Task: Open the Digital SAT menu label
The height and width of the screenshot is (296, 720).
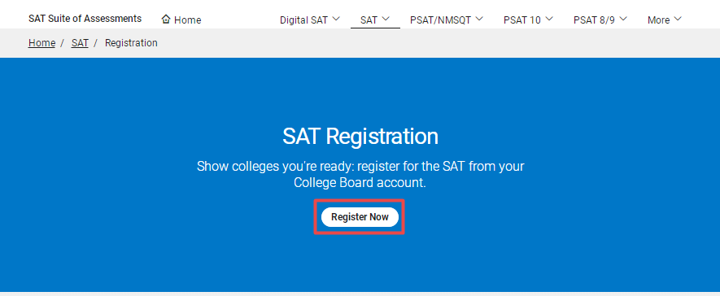Action: (x=304, y=20)
